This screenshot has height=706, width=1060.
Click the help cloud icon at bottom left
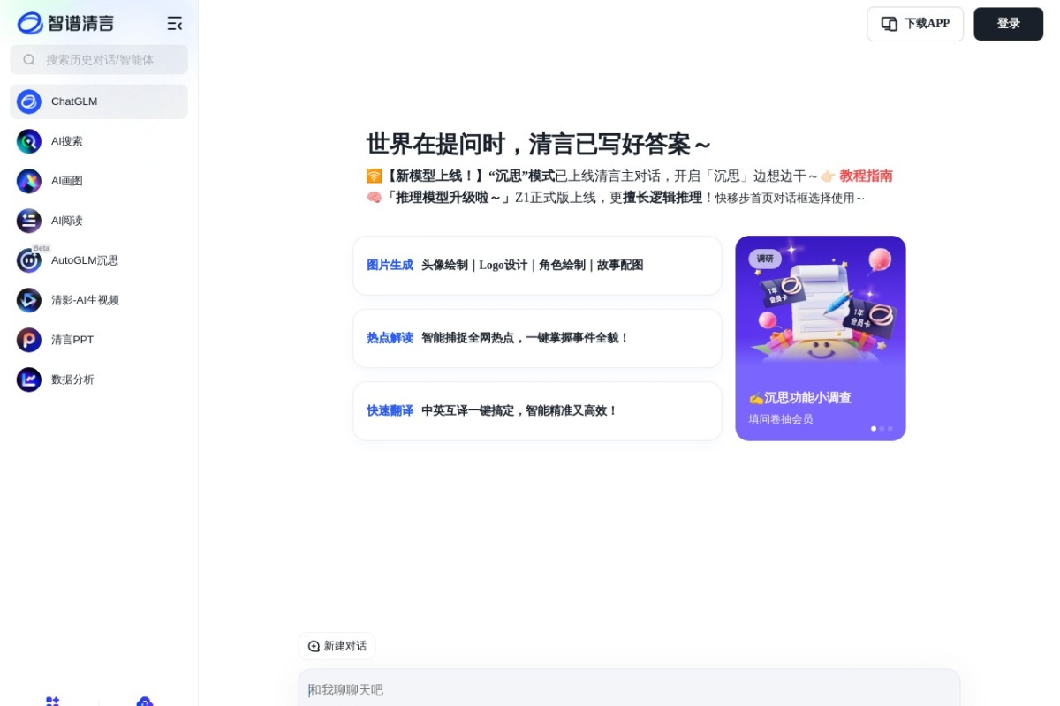[x=145, y=702]
